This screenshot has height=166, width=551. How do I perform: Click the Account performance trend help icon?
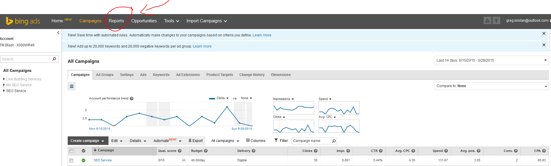(132, 99)
